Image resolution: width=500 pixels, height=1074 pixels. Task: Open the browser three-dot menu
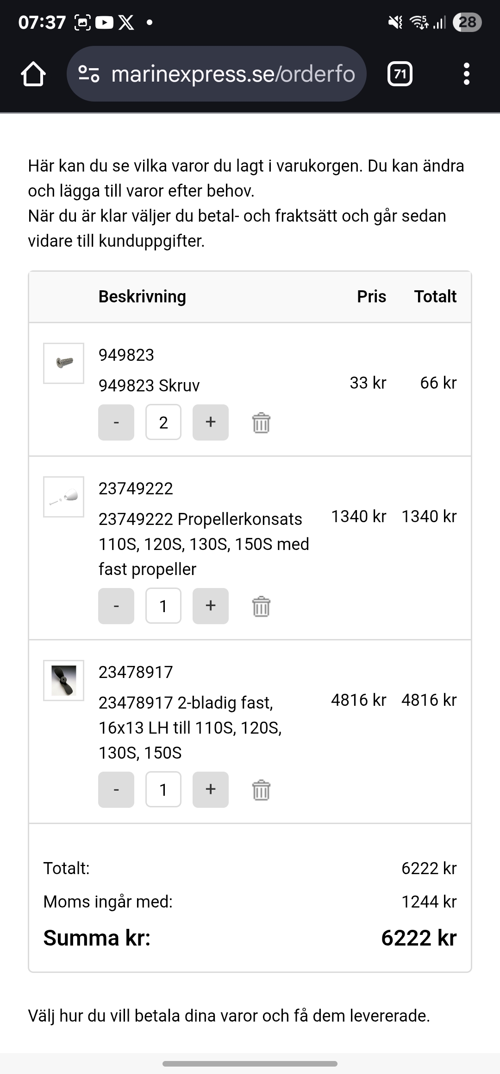pos(466,74)
